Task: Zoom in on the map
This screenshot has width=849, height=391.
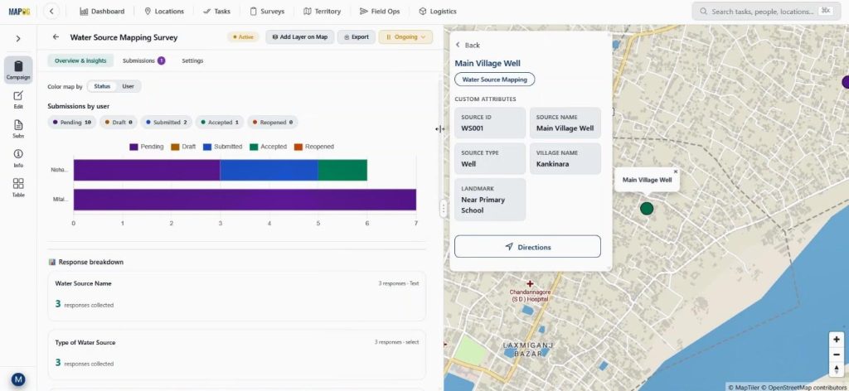Action: click(837, 340)
